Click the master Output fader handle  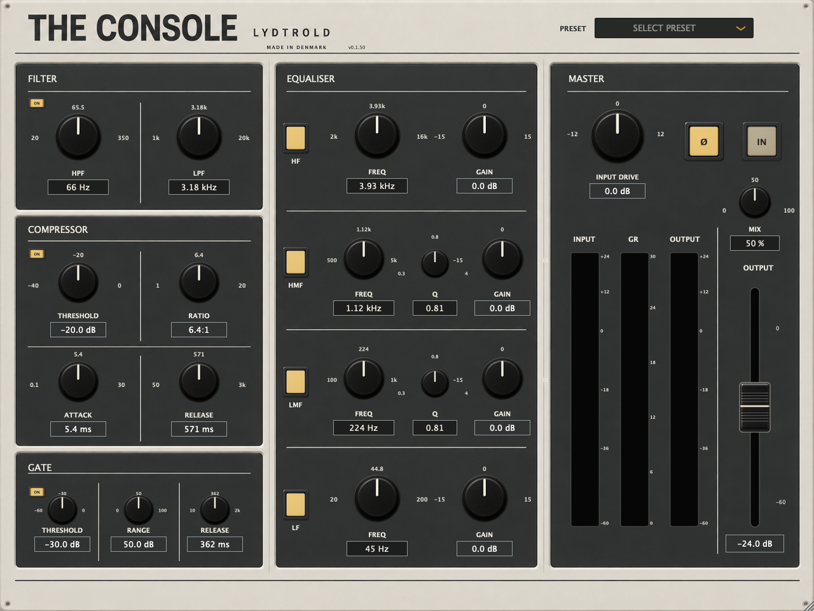[x=755, y=407]
